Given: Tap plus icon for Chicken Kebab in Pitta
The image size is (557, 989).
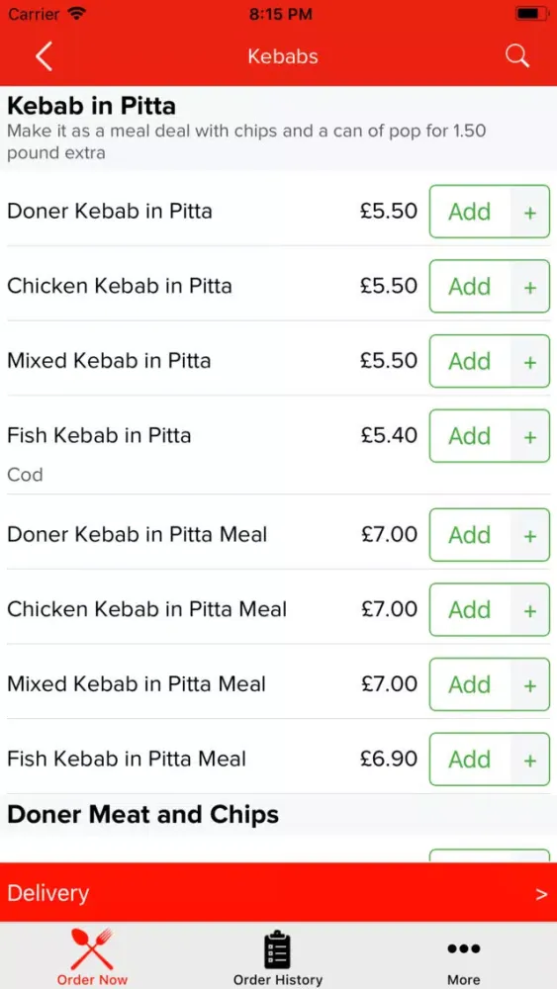Looking at the screenshot, I should [530, 287].
